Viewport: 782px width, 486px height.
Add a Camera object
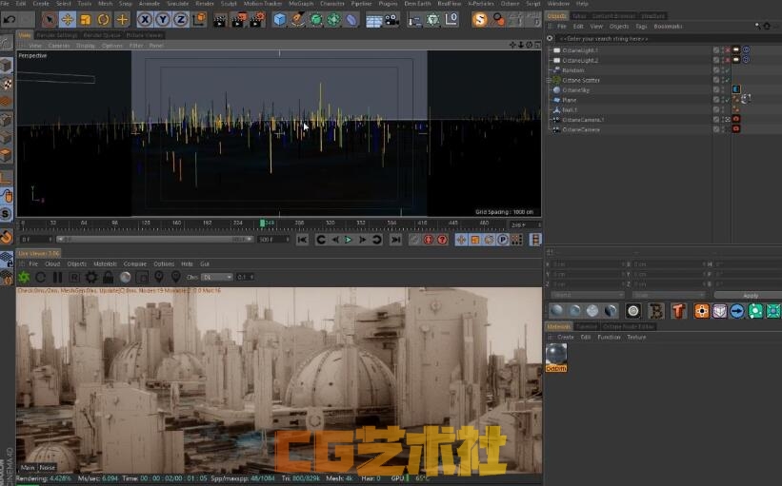pyautogui.click(x=392, y=20)
